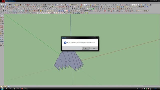This screenshot has width=160, height=90.
Task: Select the Move tool
Action: 1,26
